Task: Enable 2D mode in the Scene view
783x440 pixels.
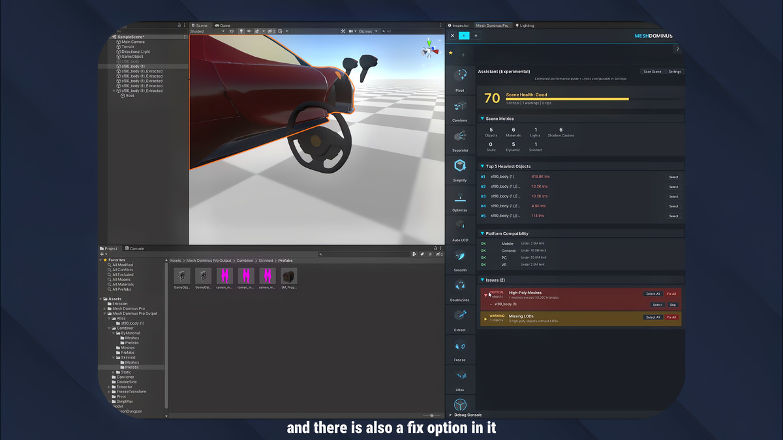Action: pyautogui.click(x=230, y=30)
